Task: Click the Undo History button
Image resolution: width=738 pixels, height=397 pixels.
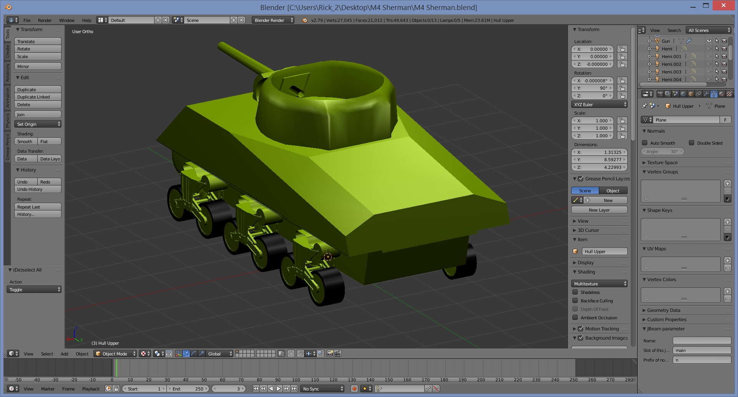Action: [x=38, y=189]
